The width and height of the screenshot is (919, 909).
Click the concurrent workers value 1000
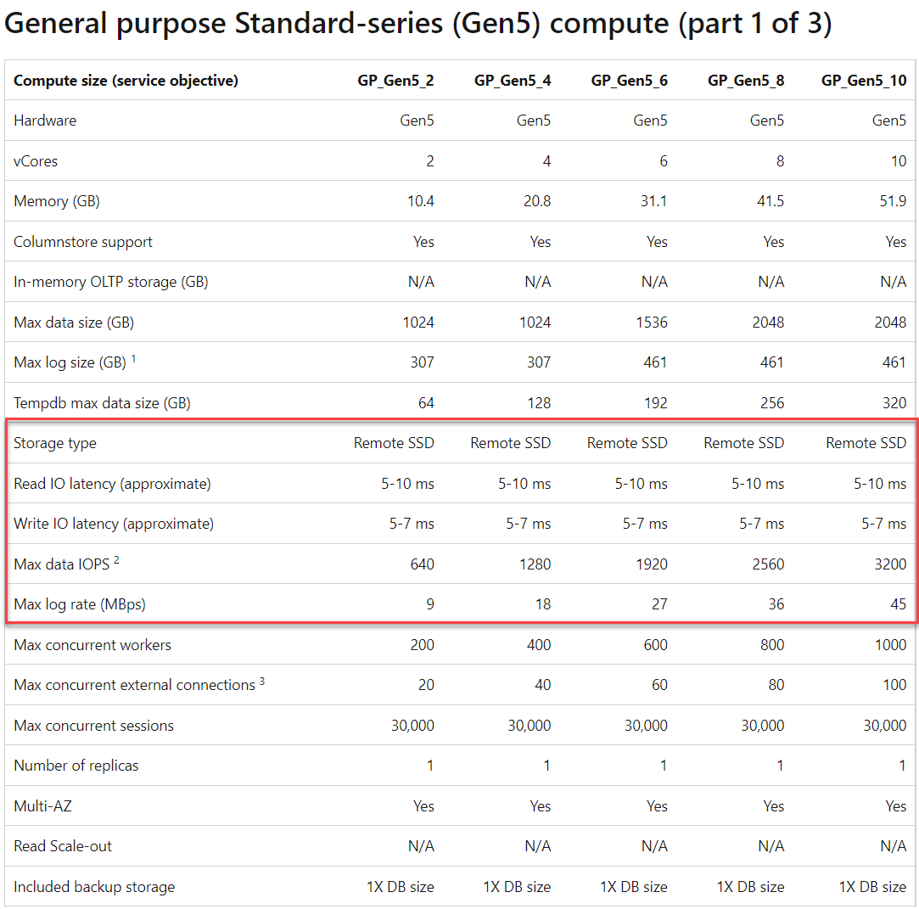[891, 645]
